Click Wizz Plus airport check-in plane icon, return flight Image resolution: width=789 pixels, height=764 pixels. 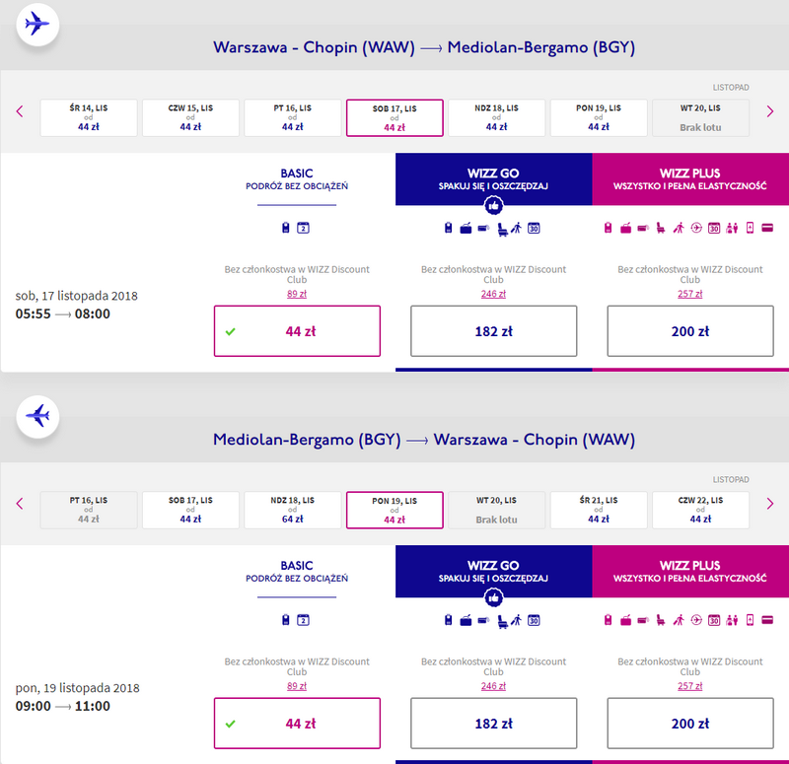click(x=696, y=620)
